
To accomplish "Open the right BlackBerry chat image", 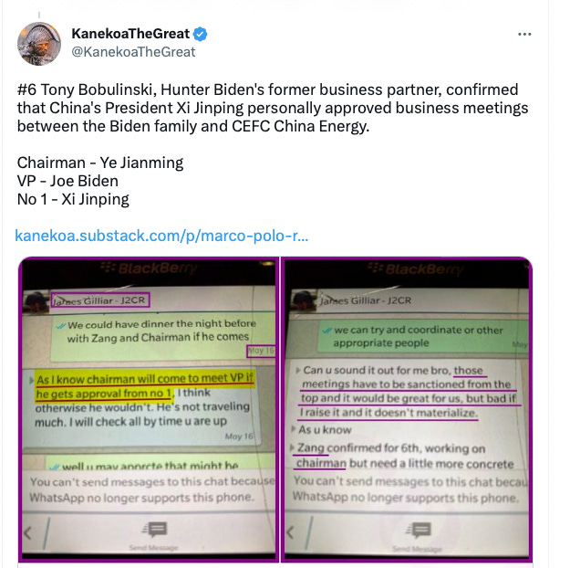I will [407, 409].
